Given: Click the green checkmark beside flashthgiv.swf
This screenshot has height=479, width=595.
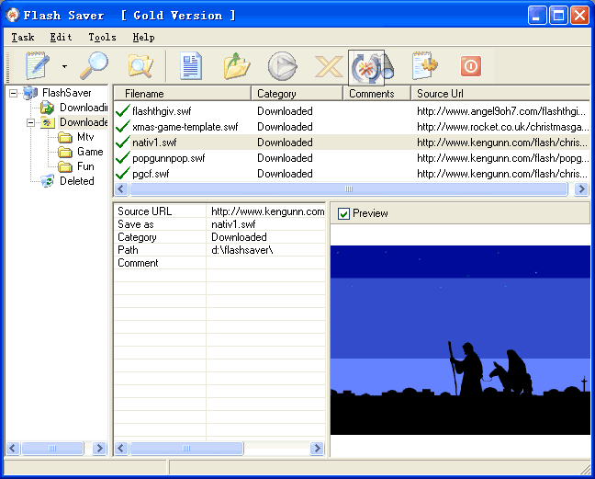Looking at the screenshot, I should click(x=123, y=110).
